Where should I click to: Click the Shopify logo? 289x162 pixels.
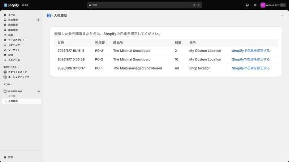coord(11,5)
